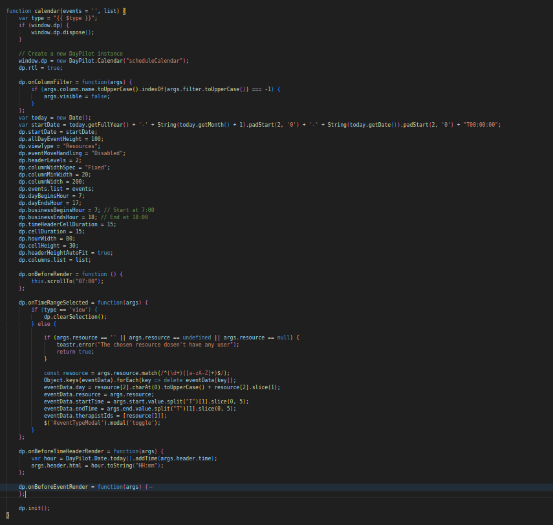553x525 pixels.
Task: Click 'dp.columnWidth = 200;' line
Action: pyautogui.click(x=52, y=182)
